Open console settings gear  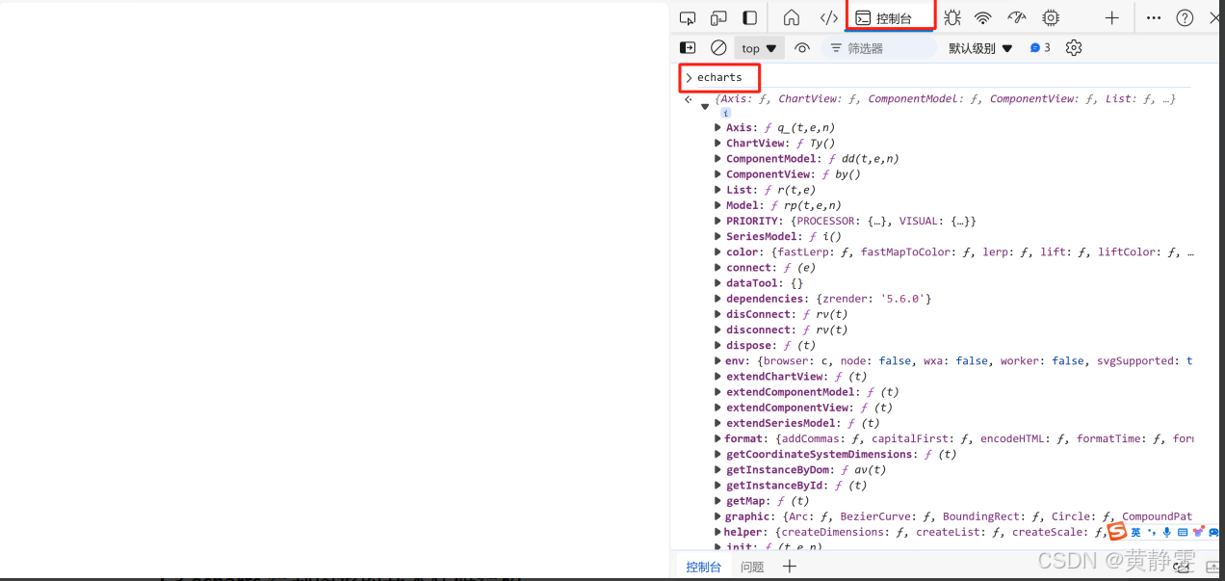click(1074, 47)
